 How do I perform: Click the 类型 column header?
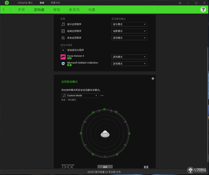click(x=63, y=19)
